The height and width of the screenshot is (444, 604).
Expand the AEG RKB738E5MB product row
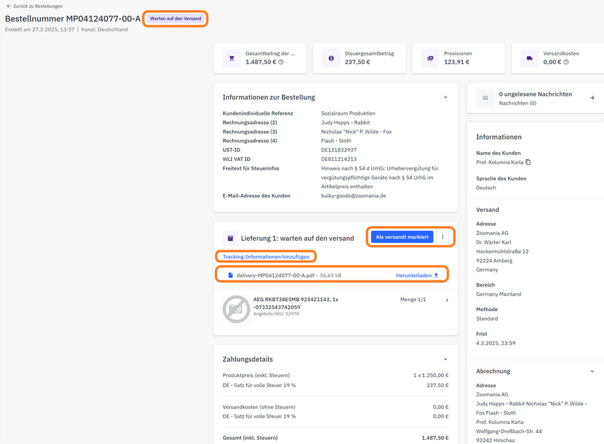tap(447, 300)
